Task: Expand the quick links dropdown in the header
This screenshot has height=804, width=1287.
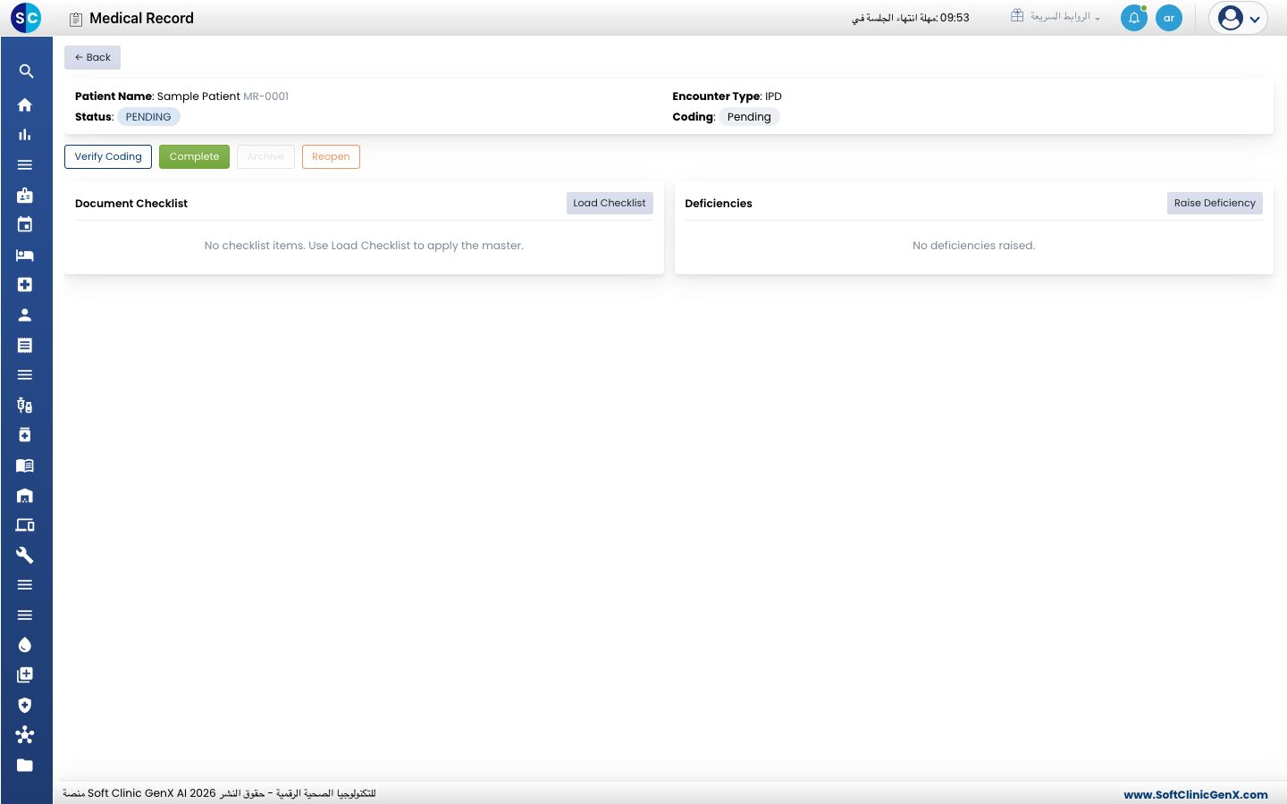Action: (x=1056, y=17)
